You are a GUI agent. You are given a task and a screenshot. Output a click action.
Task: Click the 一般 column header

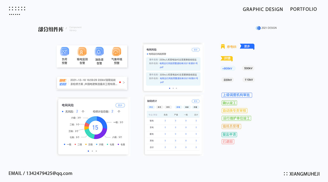[186, 115]
